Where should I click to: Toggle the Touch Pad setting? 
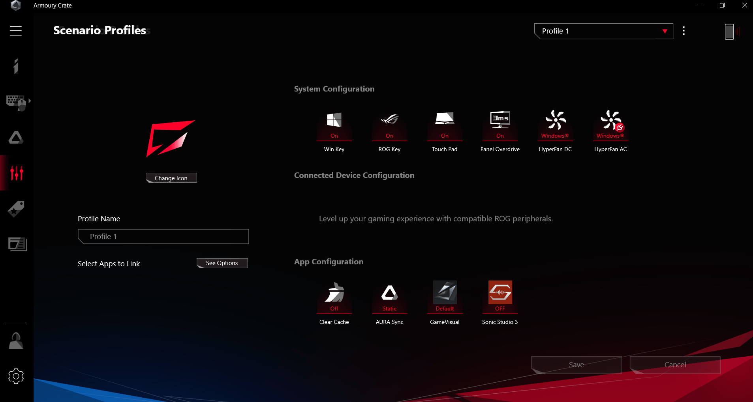[445, 125]
